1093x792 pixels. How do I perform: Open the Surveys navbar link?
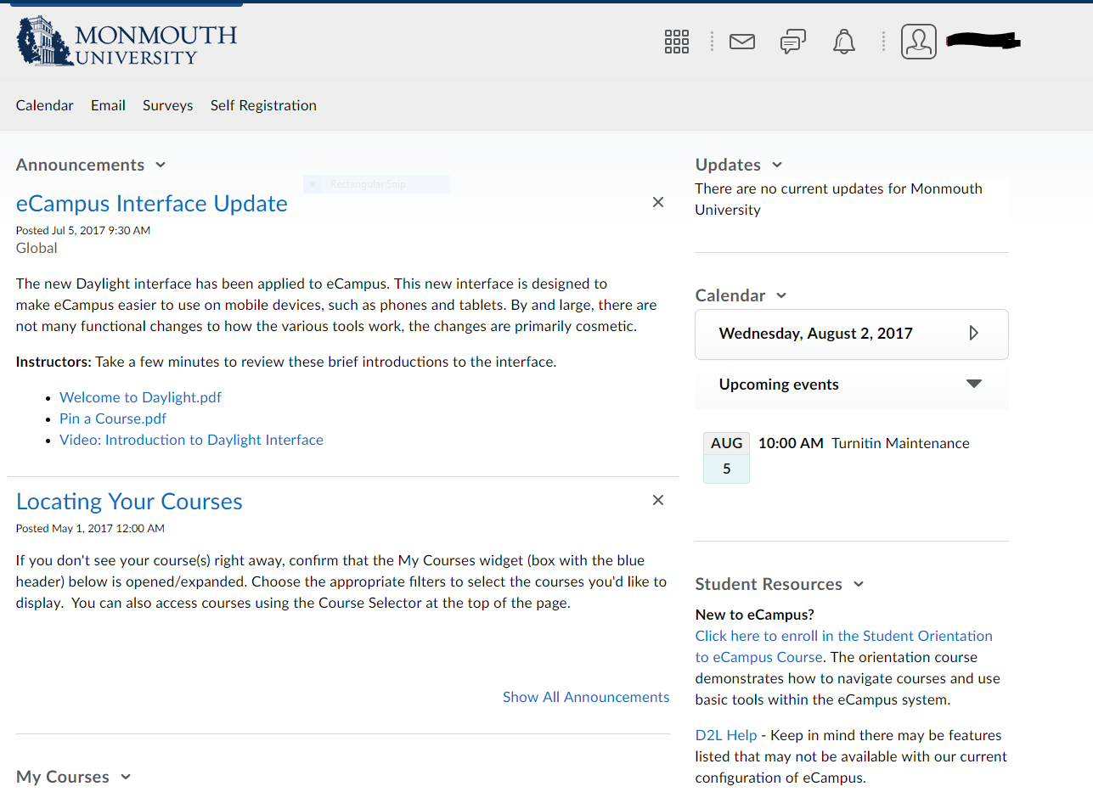pyautogui.click(x=167, y=105)
